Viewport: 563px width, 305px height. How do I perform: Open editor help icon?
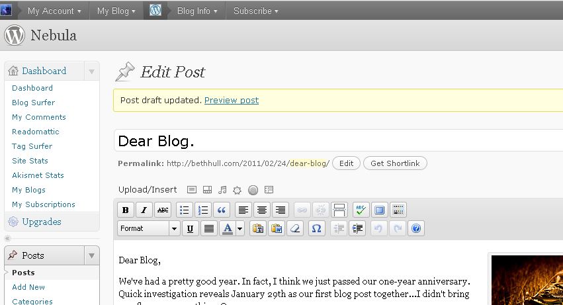(x=416, y=228)
